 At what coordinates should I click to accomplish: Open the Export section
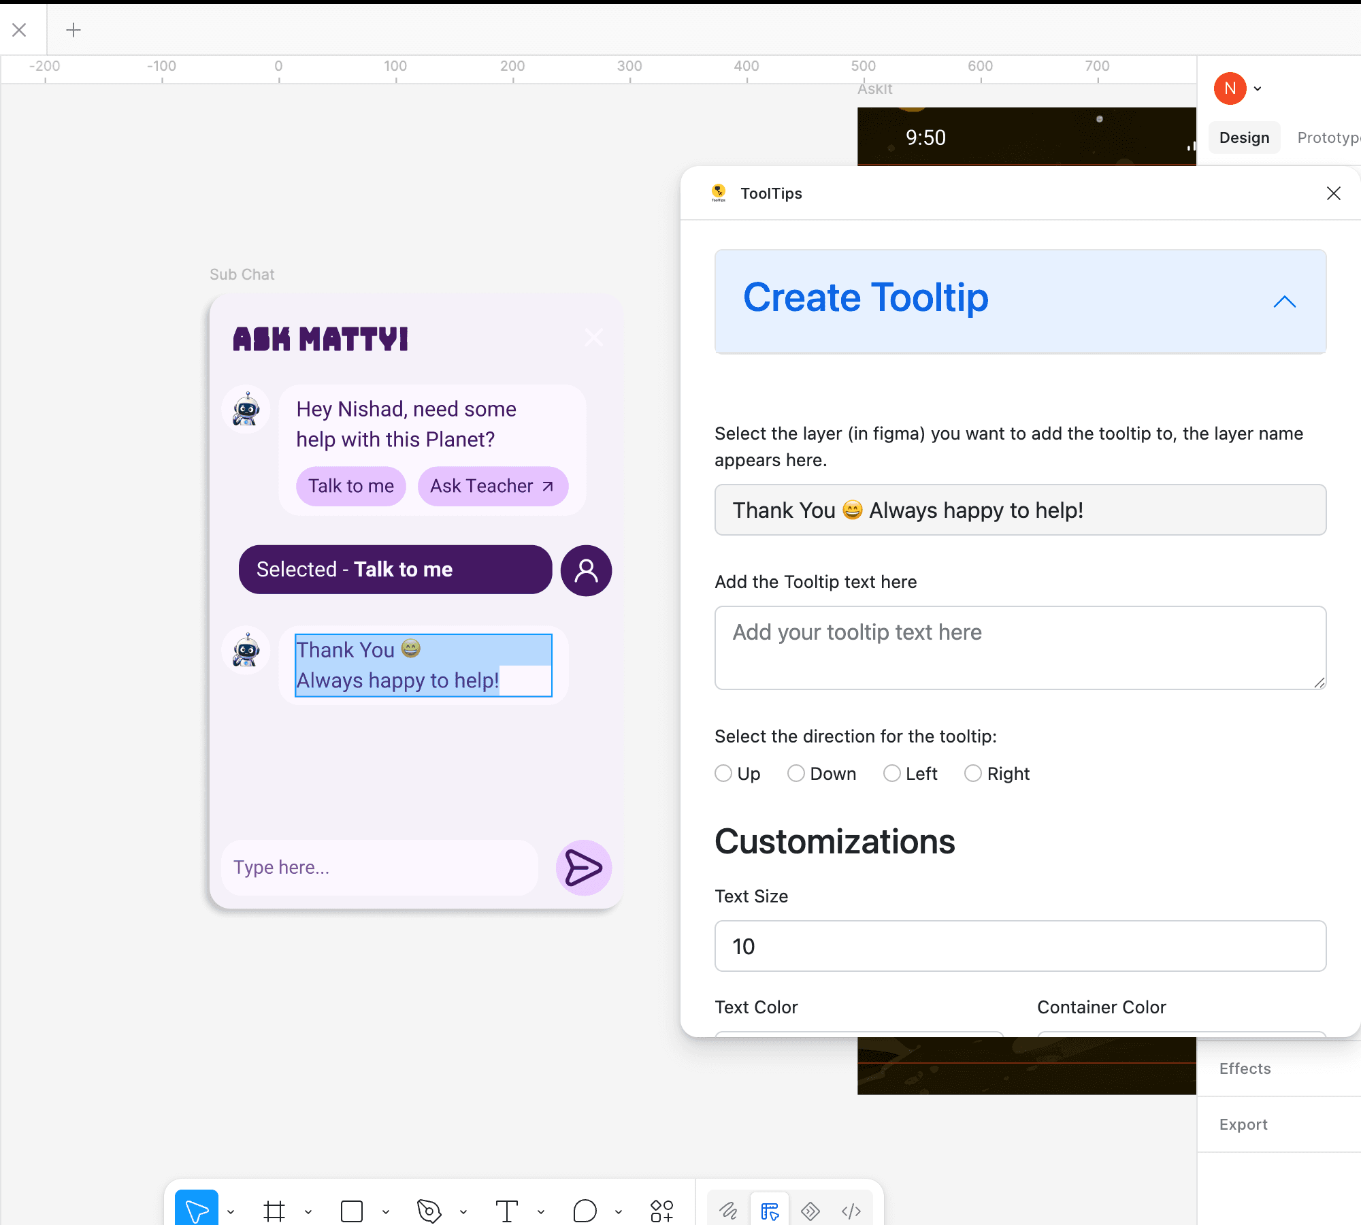click(1243, 1124)
